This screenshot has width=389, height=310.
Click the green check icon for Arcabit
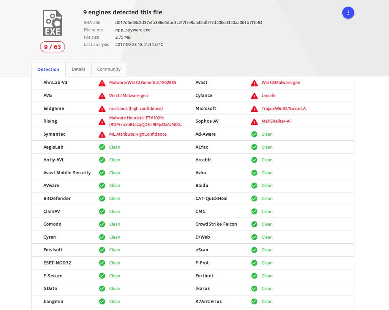pyautogui.click(x=254, y=160)
